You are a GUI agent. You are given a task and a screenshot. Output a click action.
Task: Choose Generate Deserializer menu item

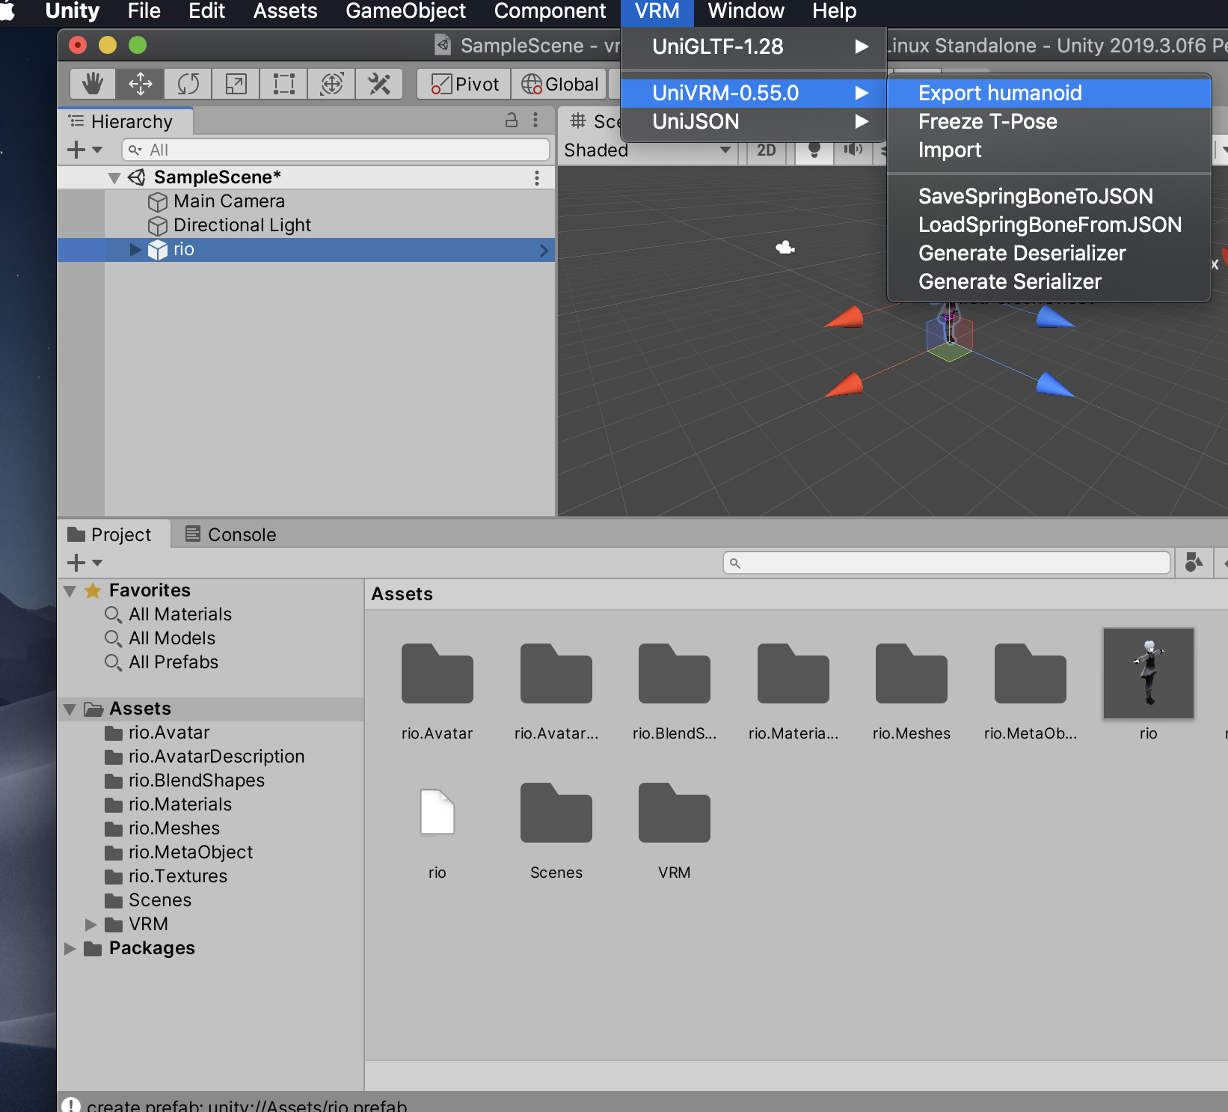pyautogui.click(x=1049, y=253)
